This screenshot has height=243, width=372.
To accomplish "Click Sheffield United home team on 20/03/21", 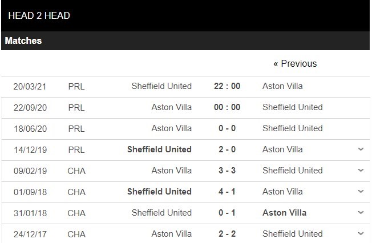I will click(x=161, y=86).
